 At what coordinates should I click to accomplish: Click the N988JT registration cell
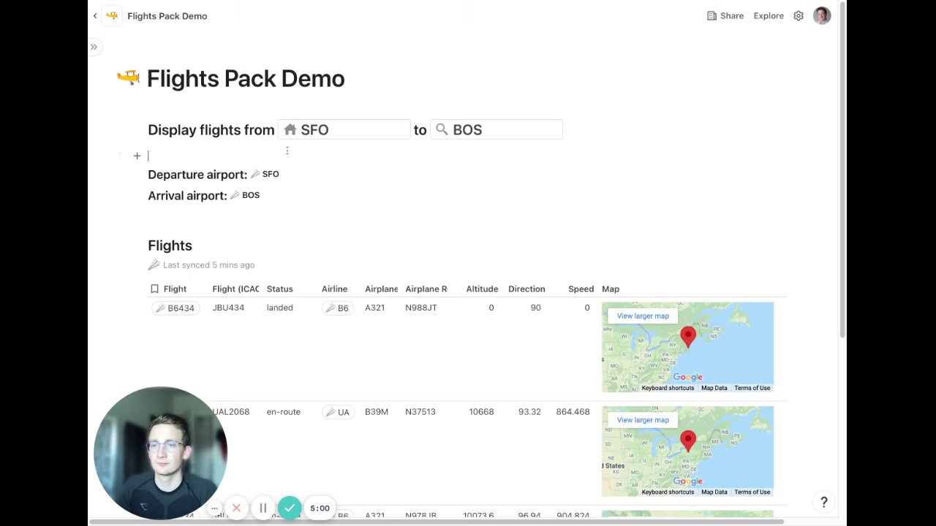421,308
